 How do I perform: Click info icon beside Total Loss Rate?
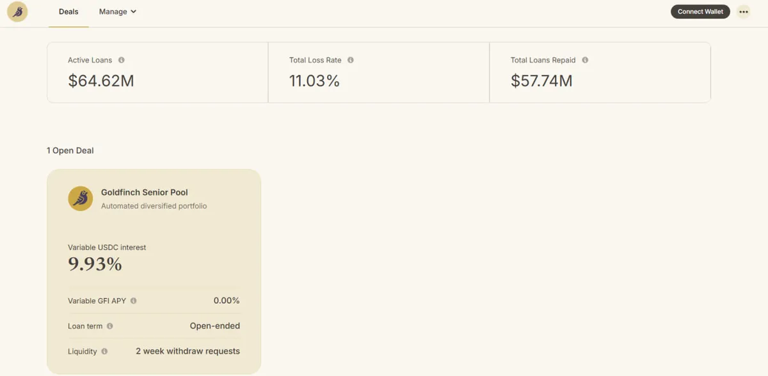click(351, 60)
